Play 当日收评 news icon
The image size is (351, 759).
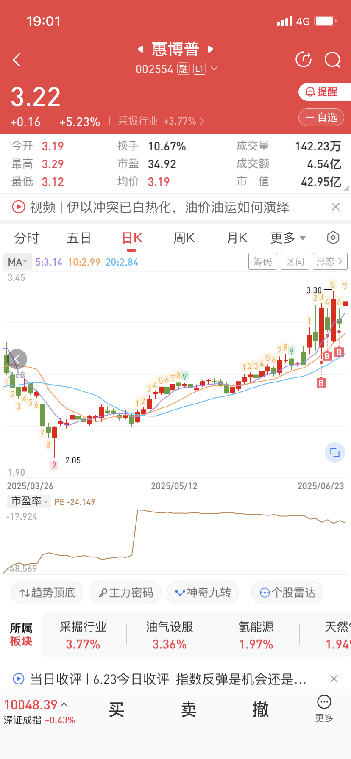(x=19, y=679)
